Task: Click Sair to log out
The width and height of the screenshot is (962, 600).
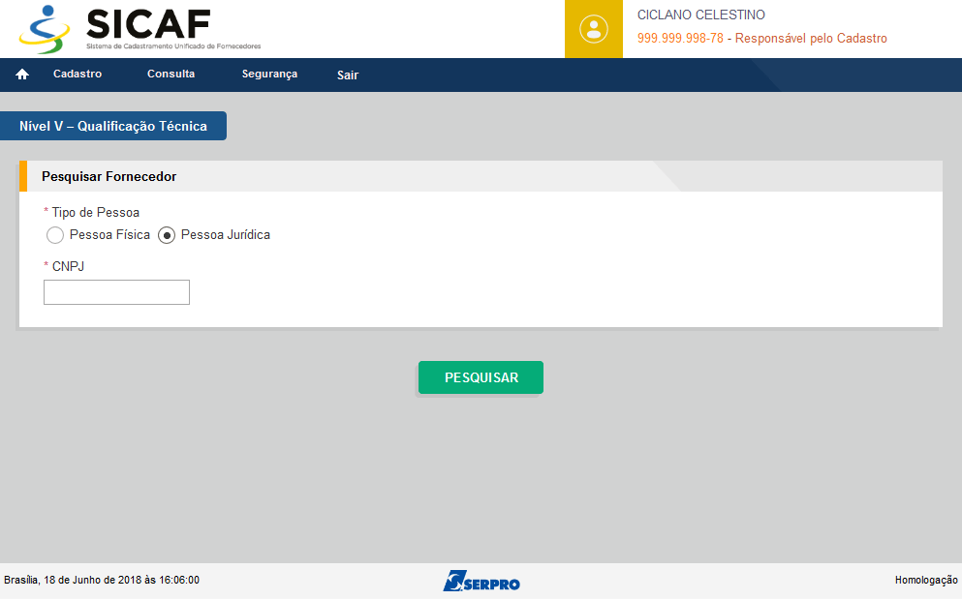Action: tap(347, 75)
